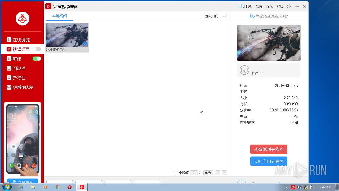Image resolution: width=339 pixels, height=191 pixels.
Task: Click 新特性 lightbulb icon
Action: pos(9,78)
